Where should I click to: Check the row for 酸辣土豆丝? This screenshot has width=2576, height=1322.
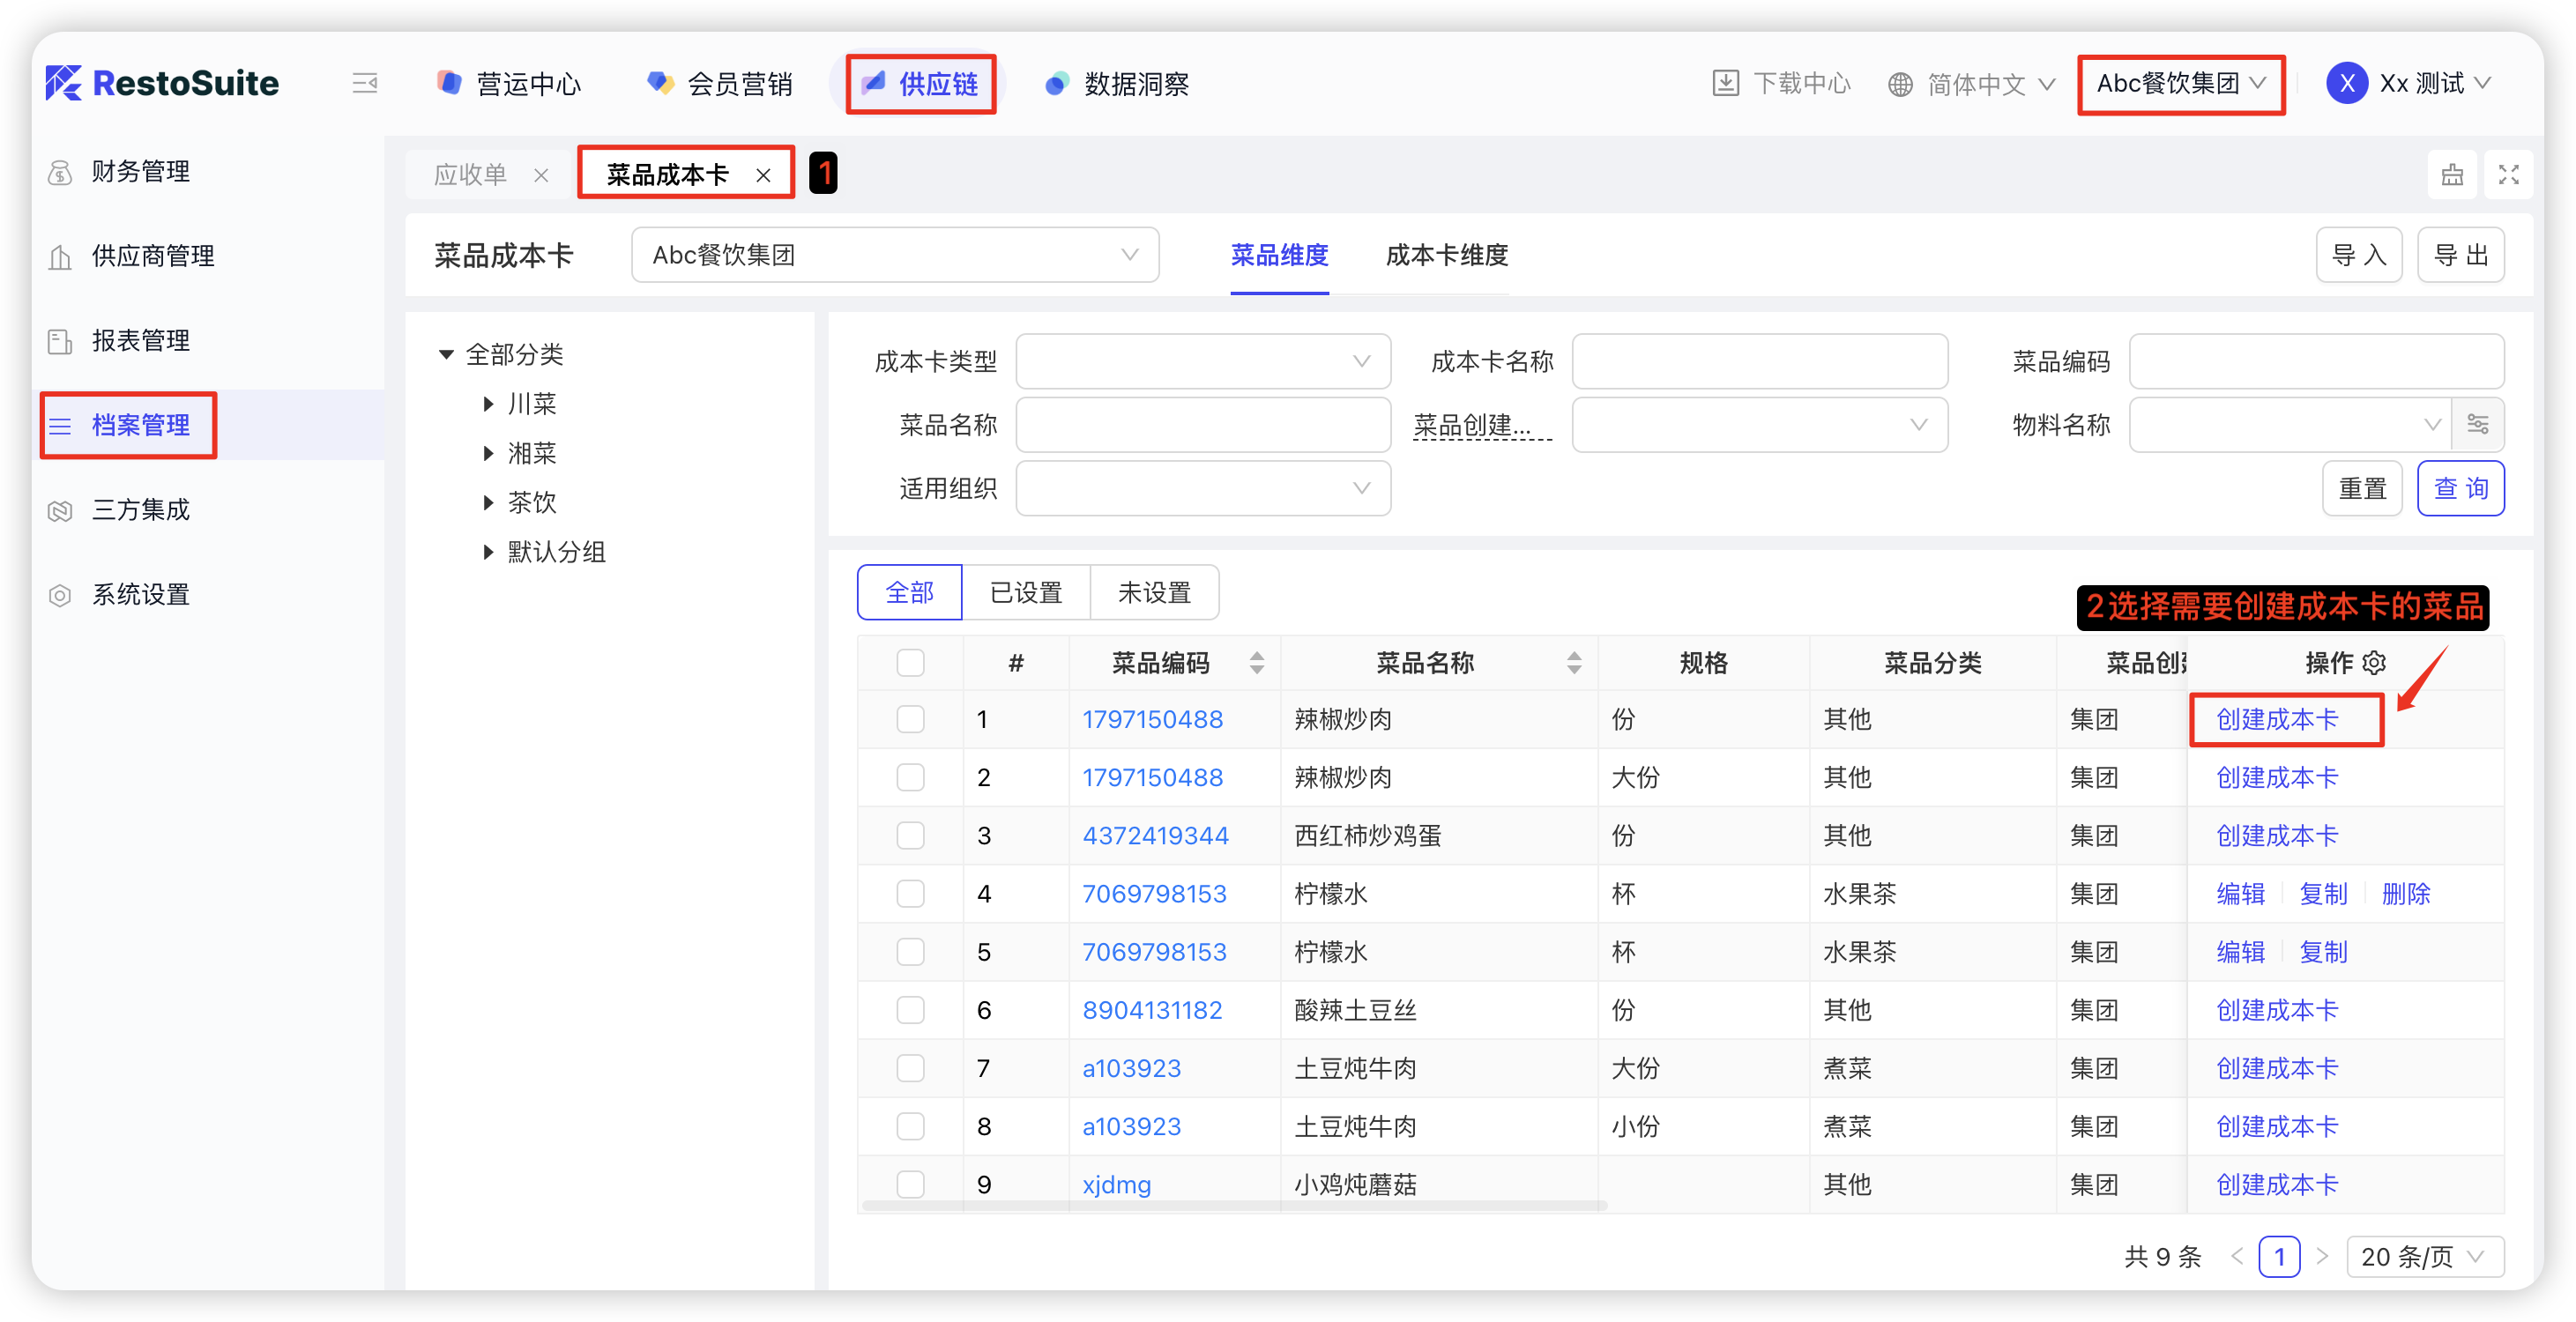click(x=910, y=1010)
